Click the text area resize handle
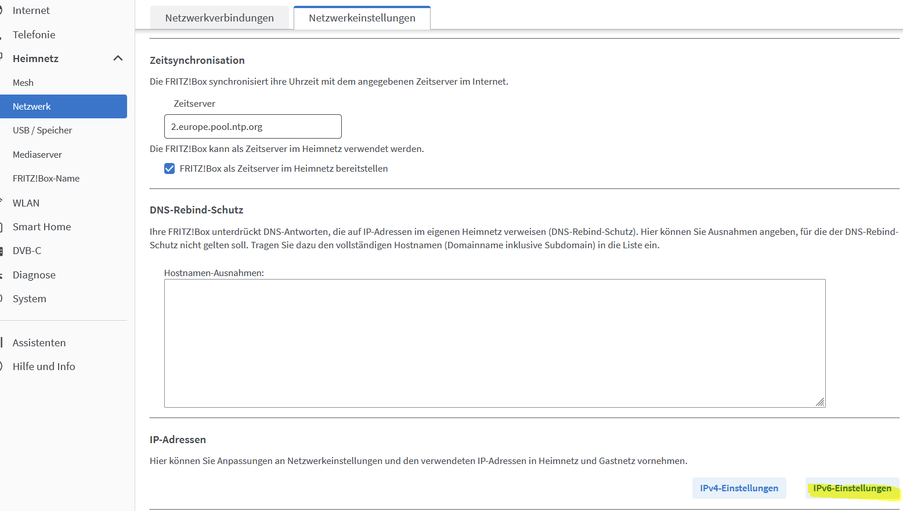Screen dimensions: 903x511 point(820,402)
